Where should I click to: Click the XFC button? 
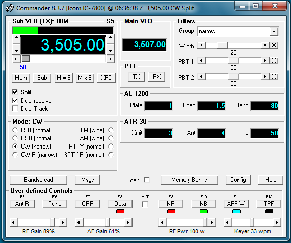click(107, 78)
